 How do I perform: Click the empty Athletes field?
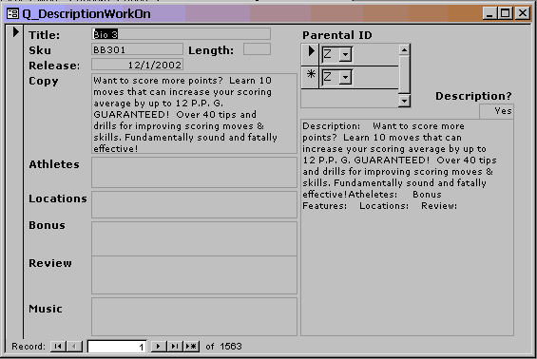click(194, 173)
